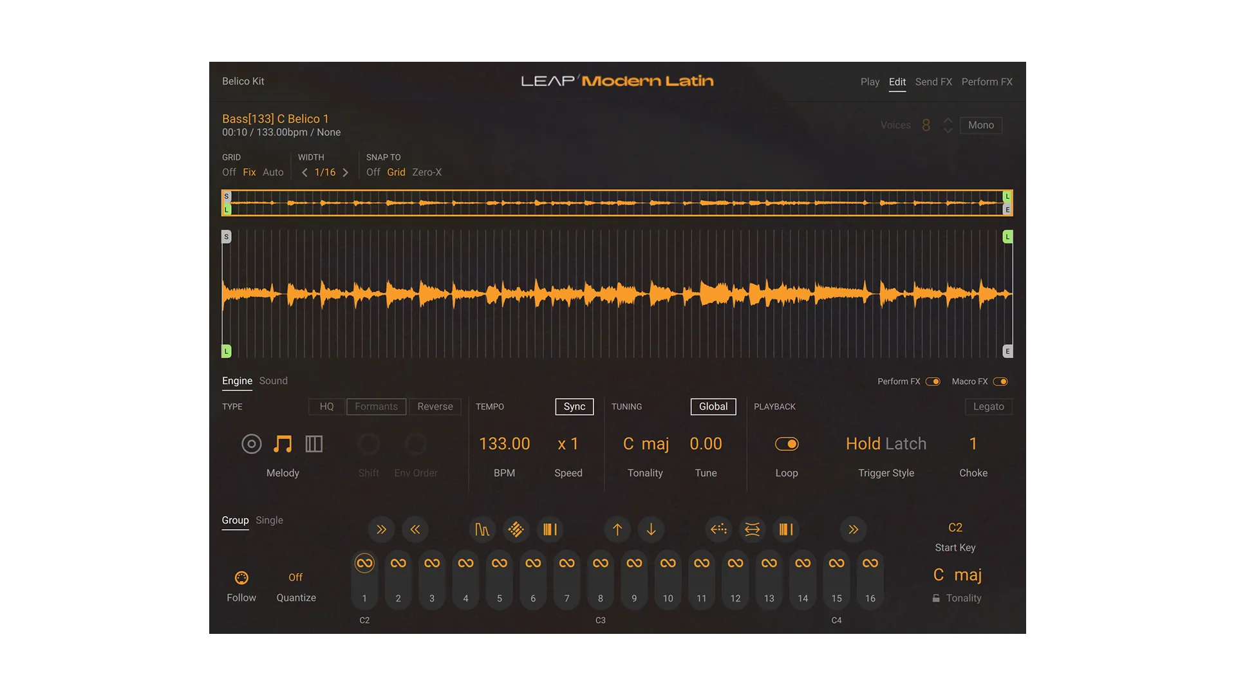Viewport: 1236px width, 695px height.
Task: Click the green loop end marker
Action: tap(1007, 237)
